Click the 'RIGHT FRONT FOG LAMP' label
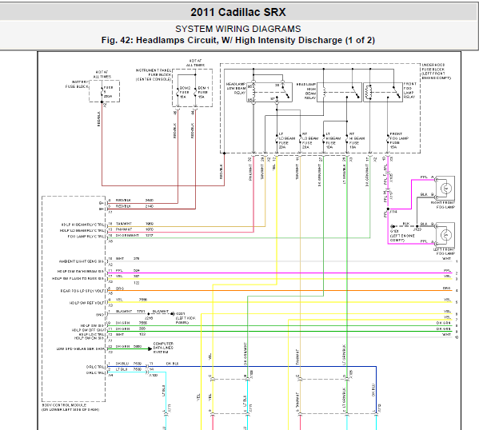This screenshot has height=430, width=479. [443, 205]
